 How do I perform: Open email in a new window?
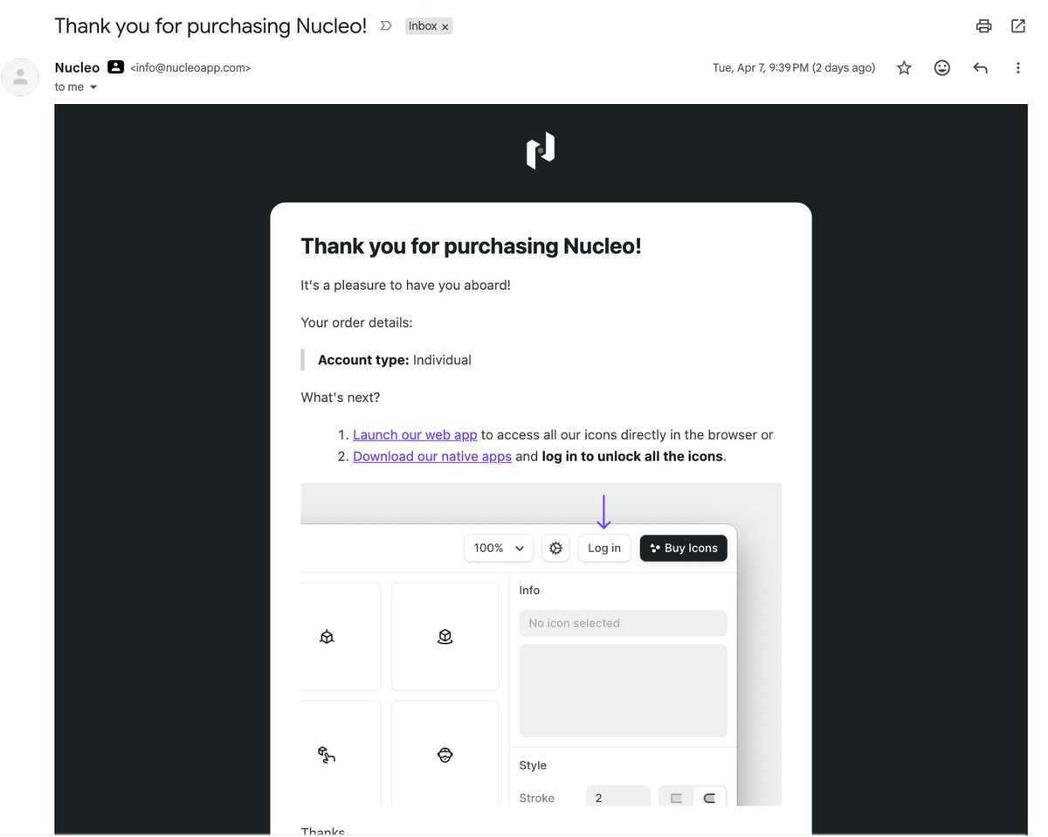(1018, 26)
